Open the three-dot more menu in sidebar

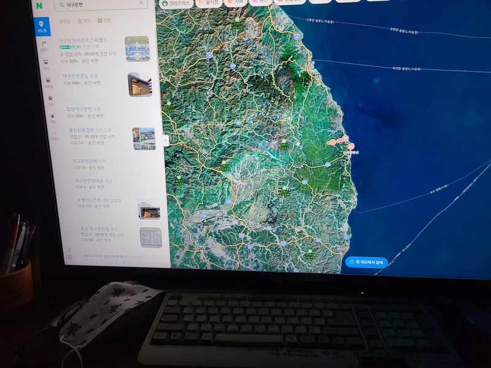(x=55, y=134)
